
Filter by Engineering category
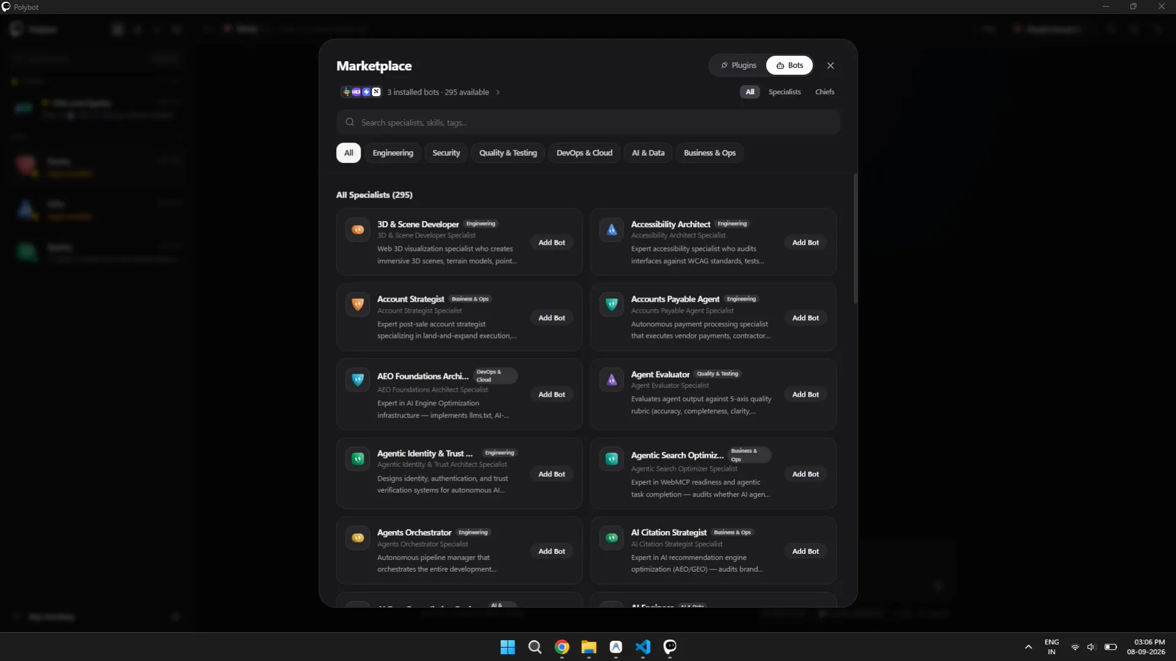(x=393, y=153)
